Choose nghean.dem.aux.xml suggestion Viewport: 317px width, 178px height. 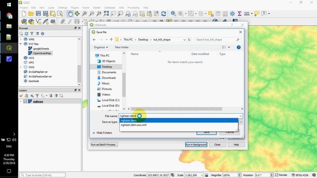click(x=179, y=125)
